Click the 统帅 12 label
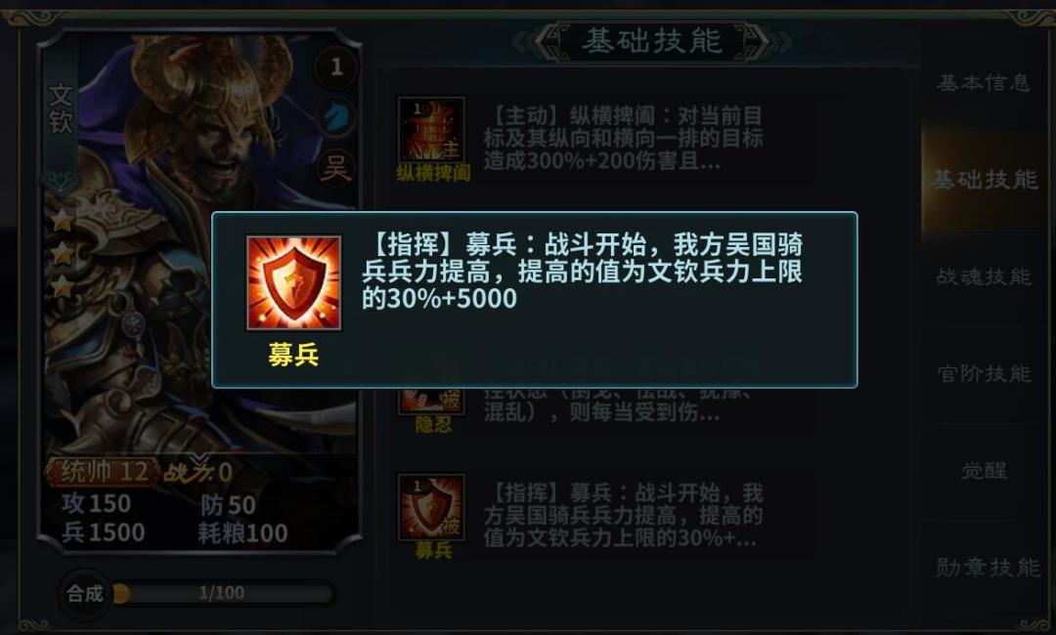 (x=104, y=472)
